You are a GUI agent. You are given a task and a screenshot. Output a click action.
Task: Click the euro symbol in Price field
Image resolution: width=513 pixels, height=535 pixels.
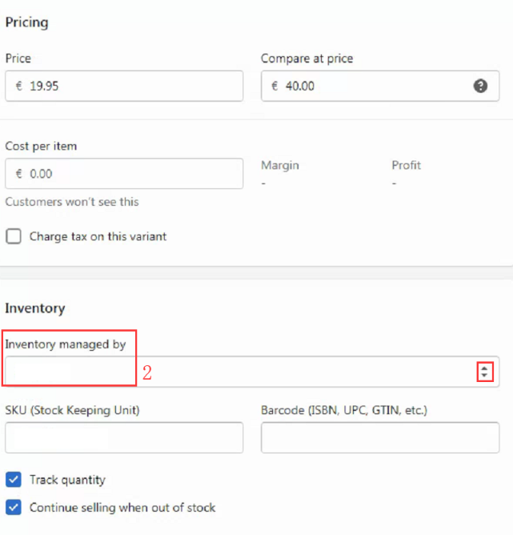[x=19, y=86]
